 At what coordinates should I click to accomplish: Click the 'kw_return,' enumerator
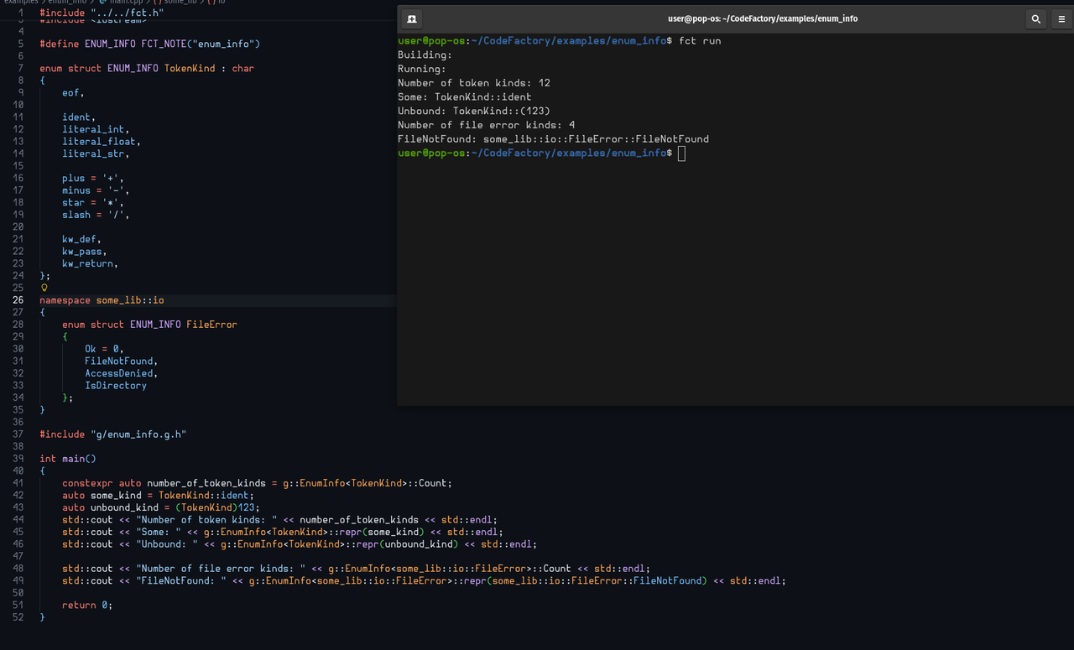(90, 263)
